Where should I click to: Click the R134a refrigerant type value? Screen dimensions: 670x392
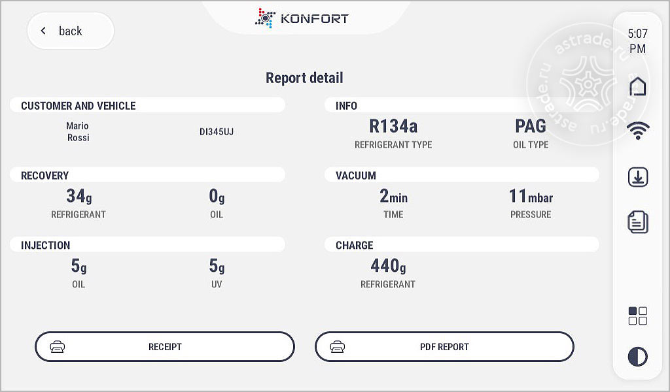(x=393, y=126)
